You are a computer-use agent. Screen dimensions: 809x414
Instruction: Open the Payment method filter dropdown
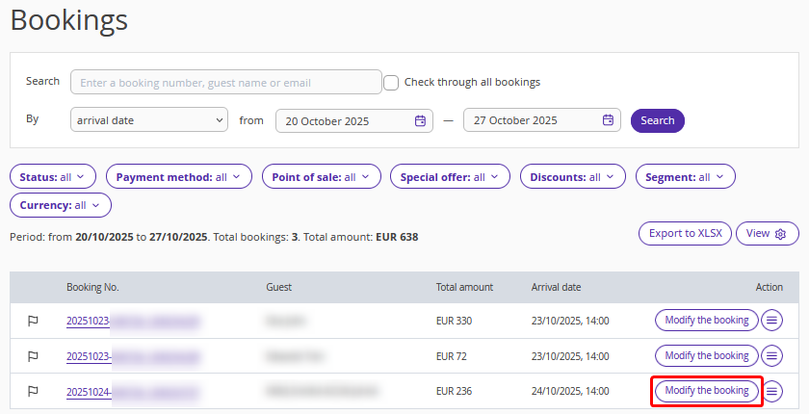pyautogui.click(x=178, y=177)
